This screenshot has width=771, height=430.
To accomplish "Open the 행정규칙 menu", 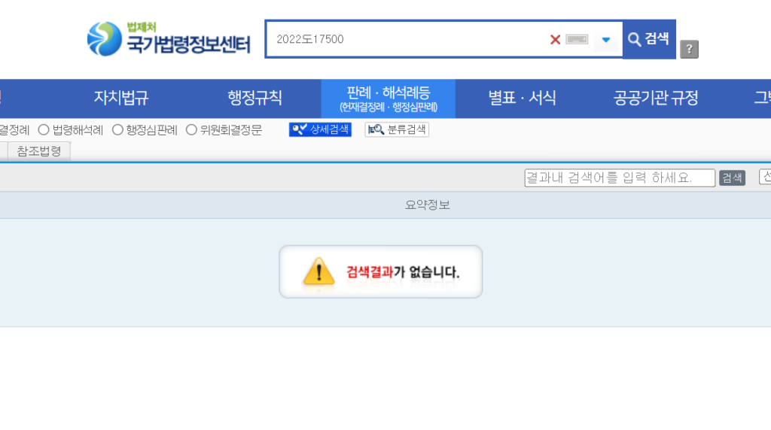I will click(x=254, y=98).
